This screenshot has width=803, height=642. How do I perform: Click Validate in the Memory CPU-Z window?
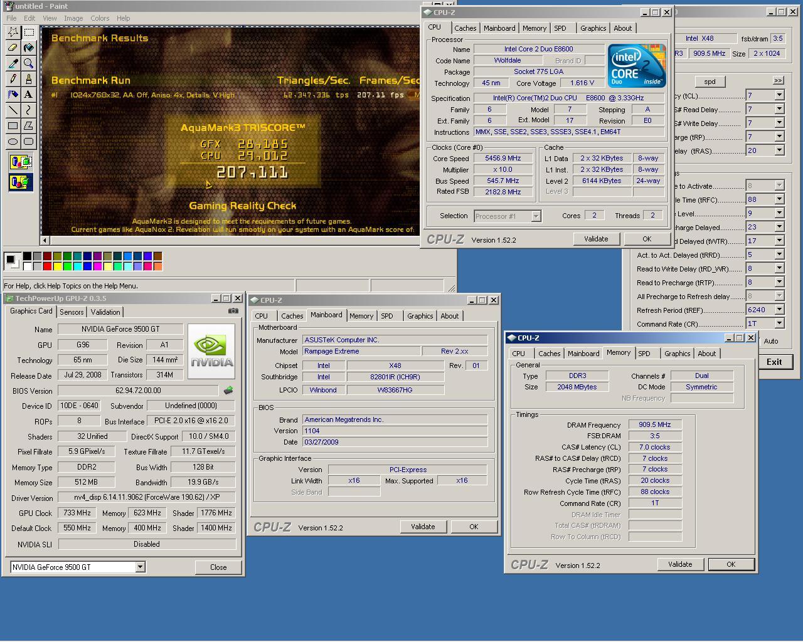pyautogui.click(x=680, y=564)
